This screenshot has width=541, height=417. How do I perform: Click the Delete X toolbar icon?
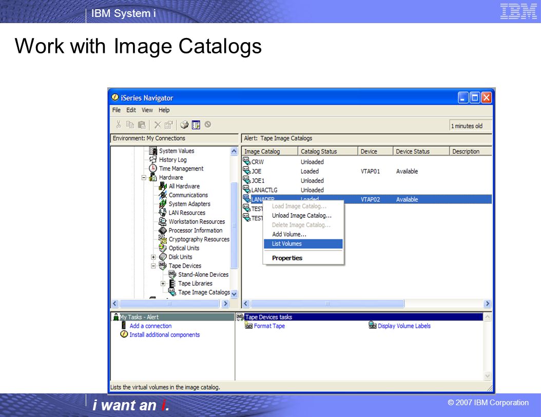[158, 125]
